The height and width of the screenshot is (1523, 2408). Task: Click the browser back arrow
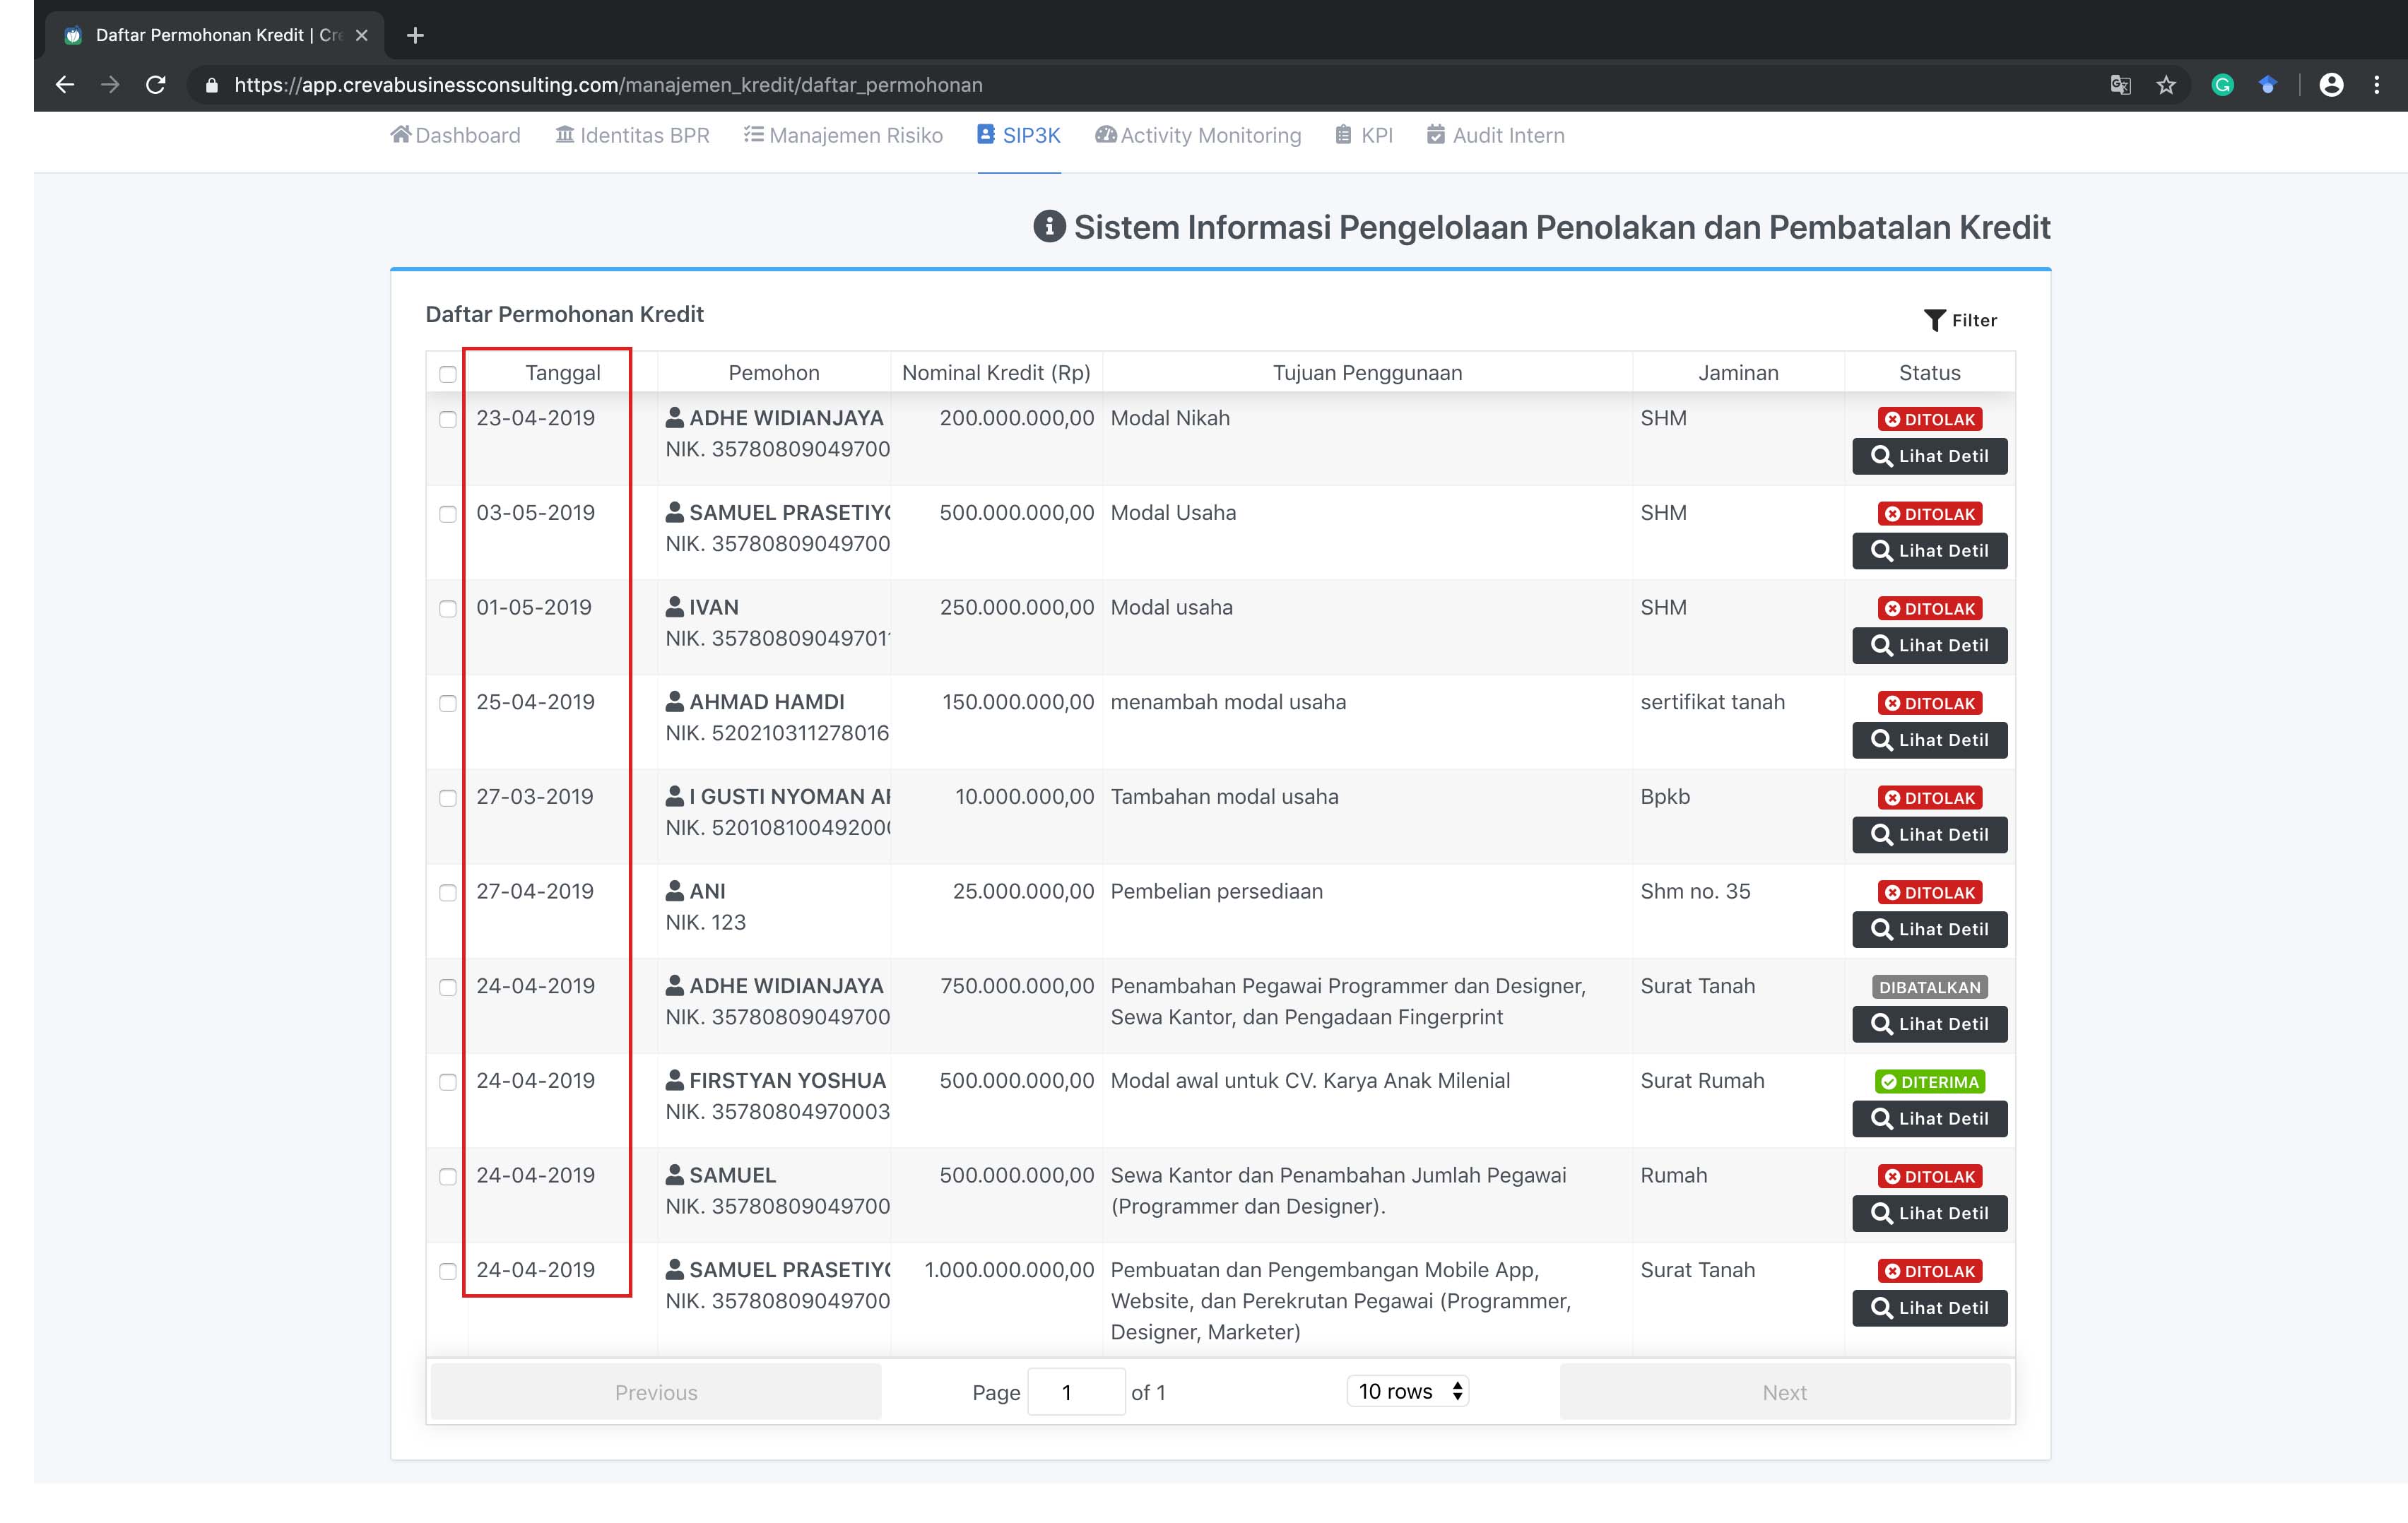tap(65, 85)
